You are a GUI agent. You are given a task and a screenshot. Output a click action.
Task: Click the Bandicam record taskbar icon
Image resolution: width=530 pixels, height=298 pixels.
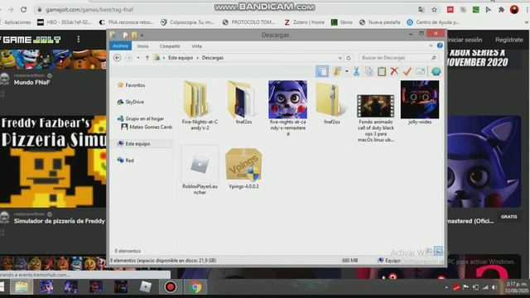(x=171, y=287)
